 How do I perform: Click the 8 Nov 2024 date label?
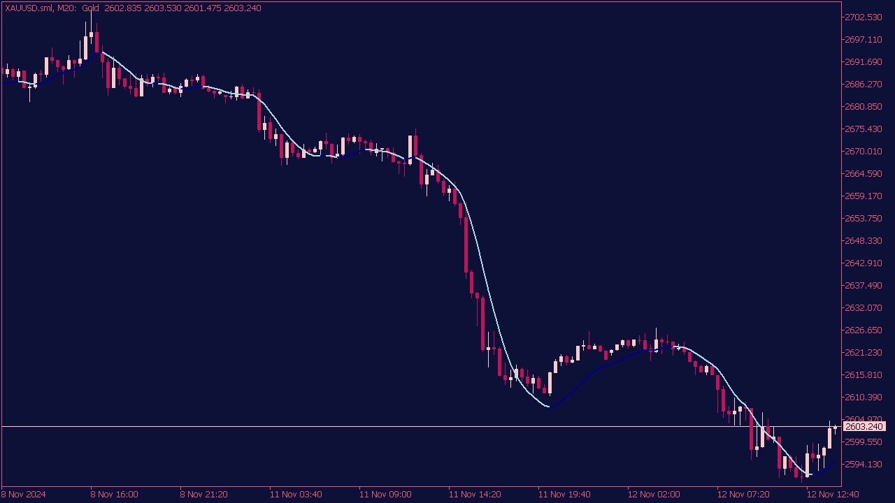point(24,495)
